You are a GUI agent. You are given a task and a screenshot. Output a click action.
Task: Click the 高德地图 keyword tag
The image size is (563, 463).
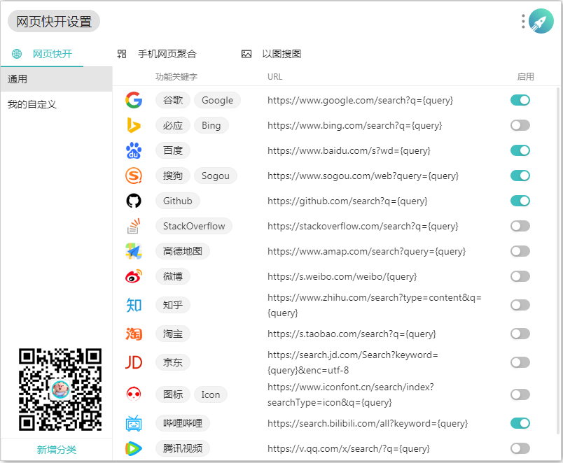click(x=182, y=251)
